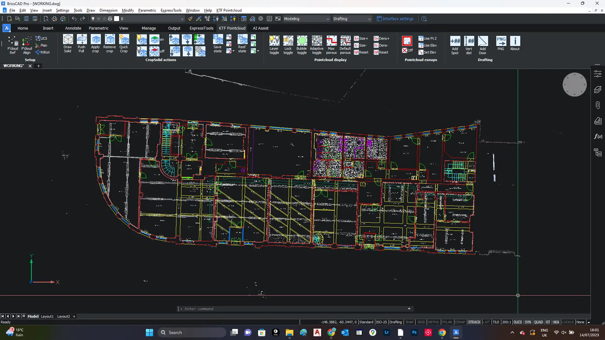Toggle ORTHO mode in status bar
605x340 pixels.
click(433, 322)
